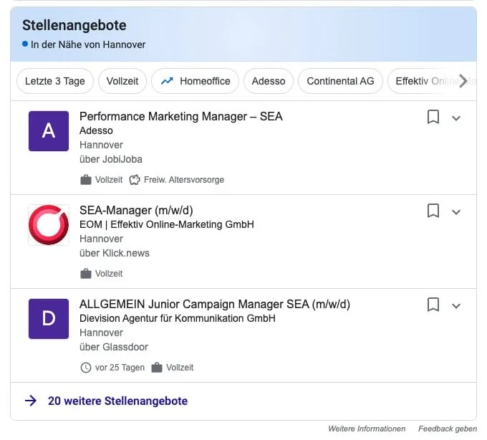Expand the Performance Marketing Manager listing
Screen dimensions: 487x440
pyautogui.click(x=456, y=118)
